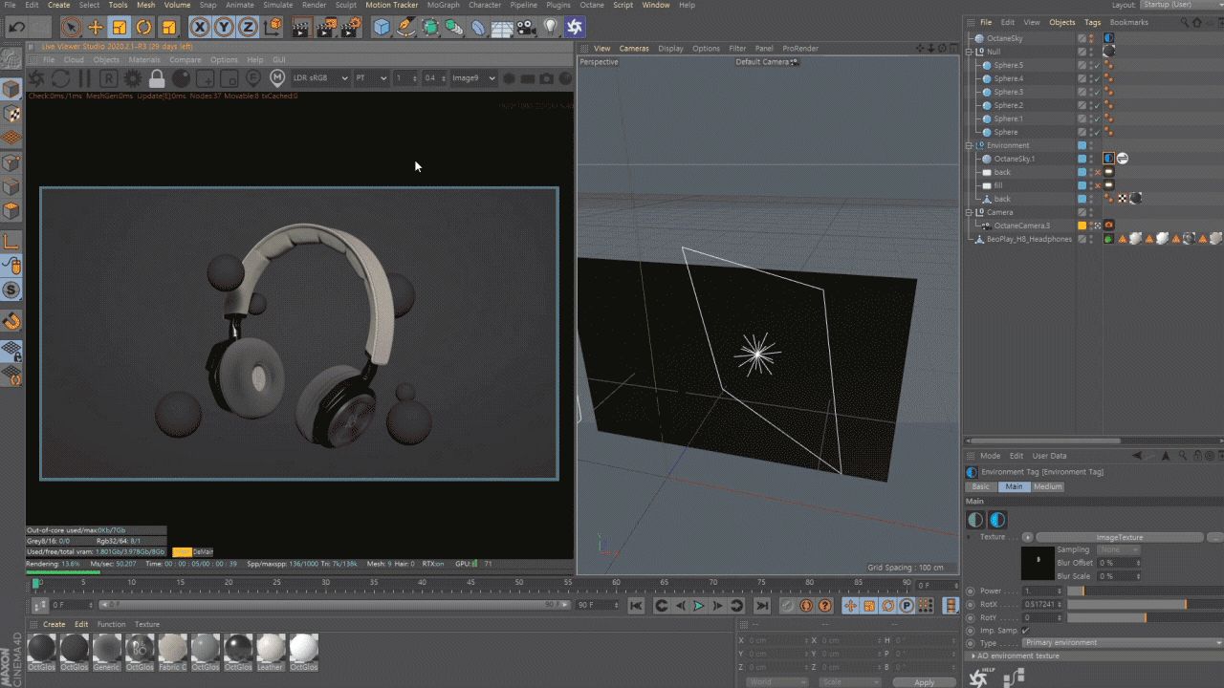Click Live Viewer settings gear icon
The height and width of the screenshot is (688, 1224).
[x=133, y=78]
